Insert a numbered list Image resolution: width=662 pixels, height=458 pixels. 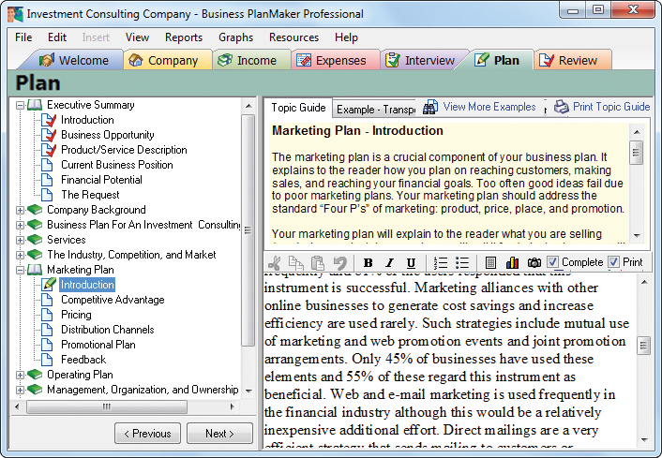point(442,263)
